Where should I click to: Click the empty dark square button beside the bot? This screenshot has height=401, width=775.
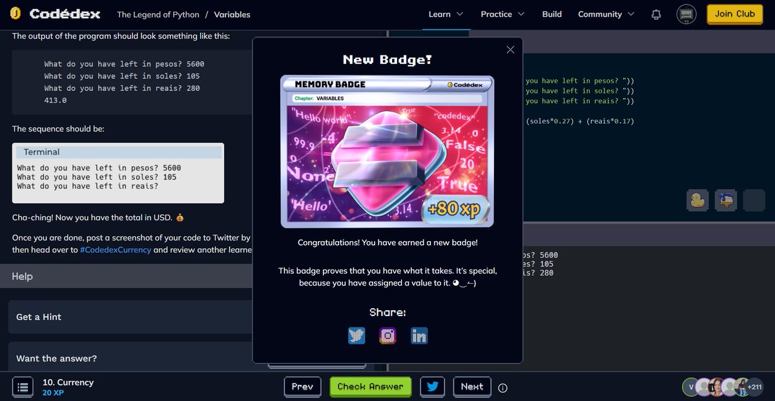click(x=754, y=200)
